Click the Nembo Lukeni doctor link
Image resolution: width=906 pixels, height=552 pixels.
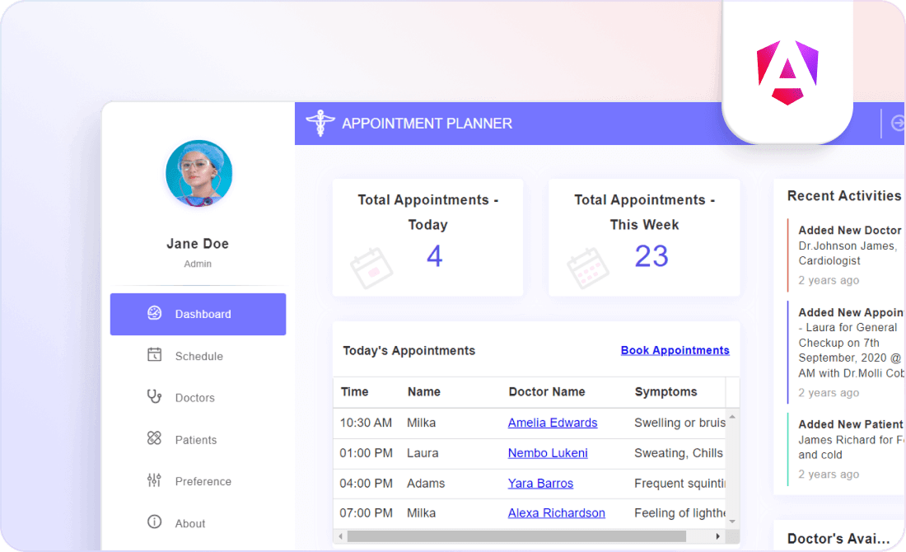(x=548, y=453)
